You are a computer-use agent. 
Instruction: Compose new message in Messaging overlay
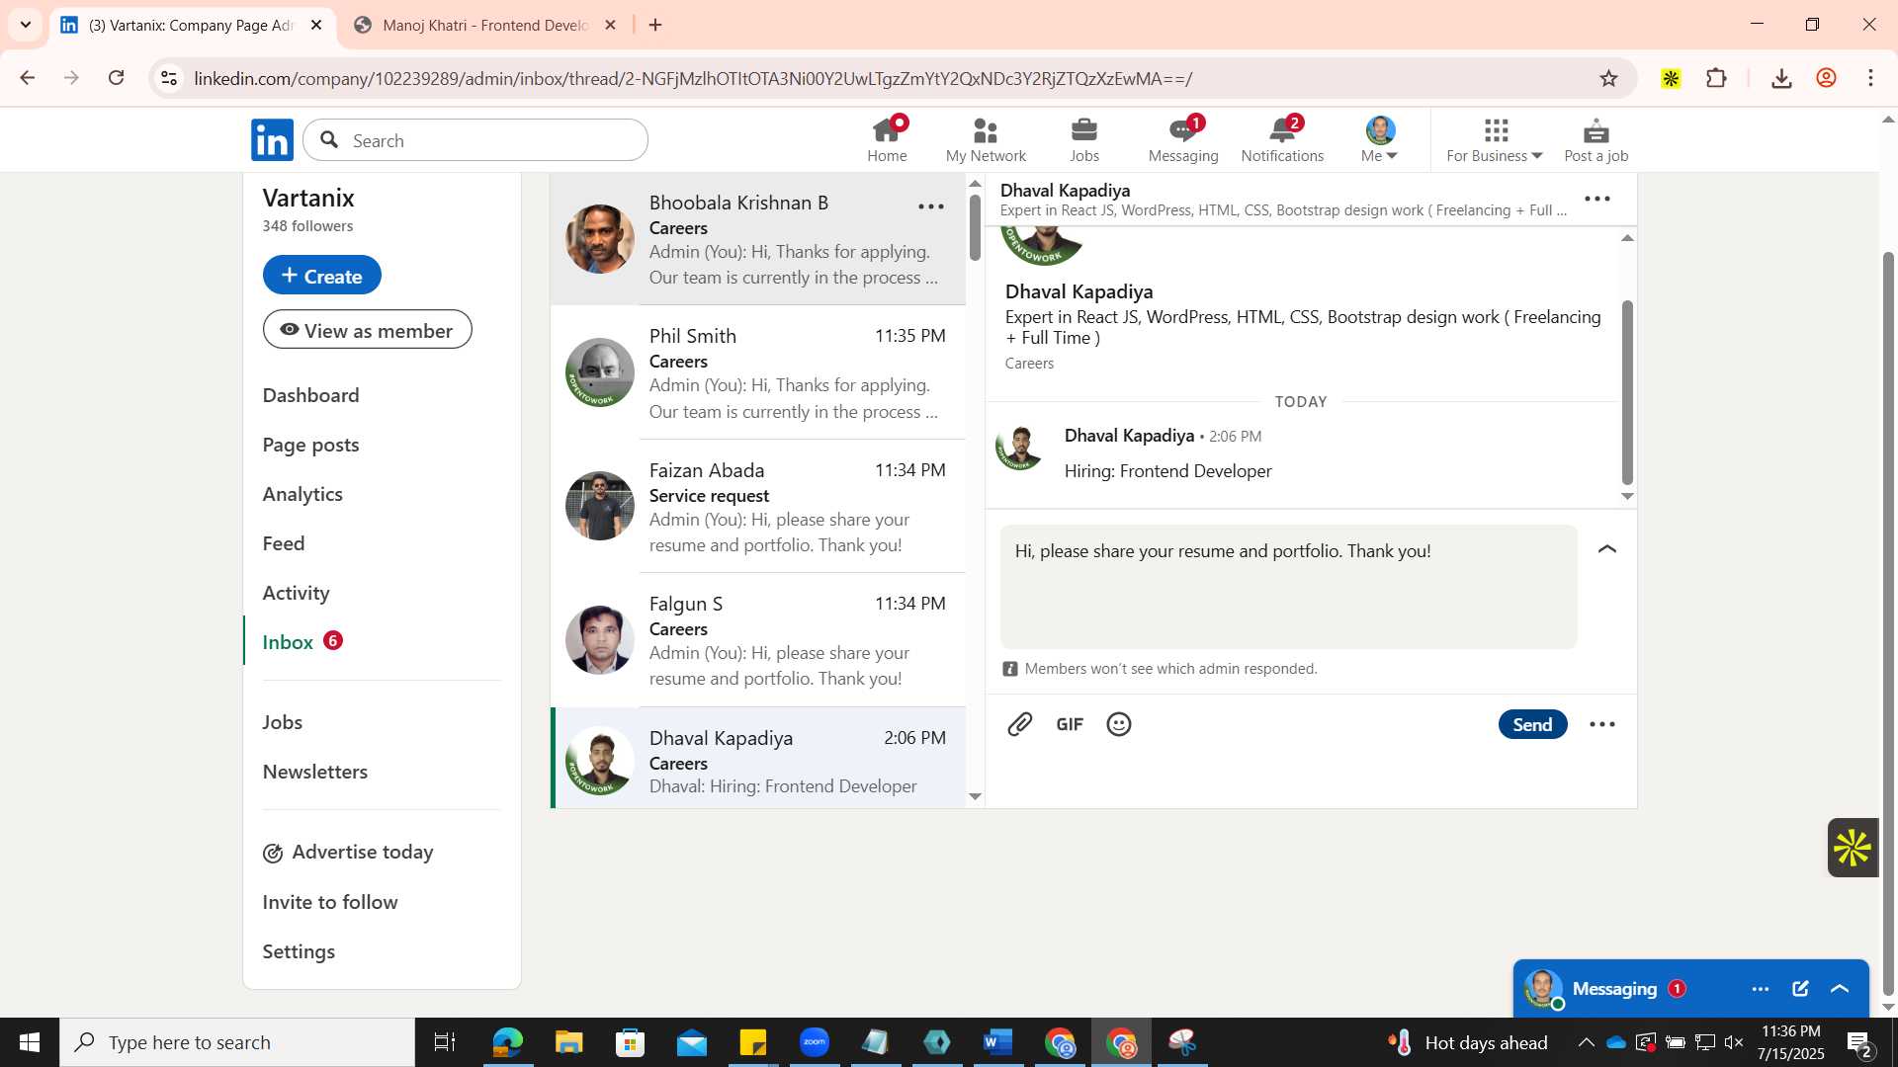coord(1800,988)
